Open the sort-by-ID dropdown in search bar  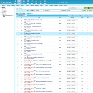tap(85, 10)
